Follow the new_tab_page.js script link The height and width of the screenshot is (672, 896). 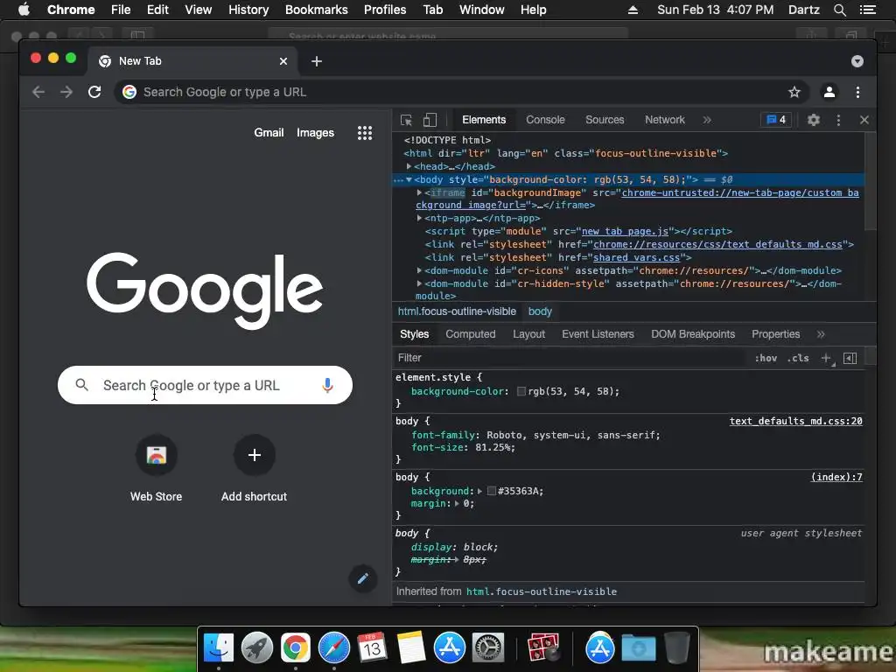pos(625,231)
